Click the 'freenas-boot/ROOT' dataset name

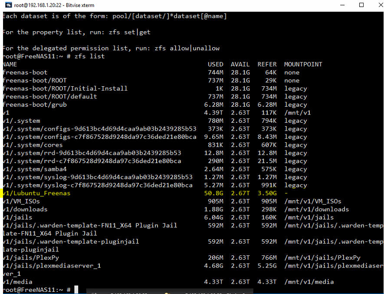click(x=35, y=81)
